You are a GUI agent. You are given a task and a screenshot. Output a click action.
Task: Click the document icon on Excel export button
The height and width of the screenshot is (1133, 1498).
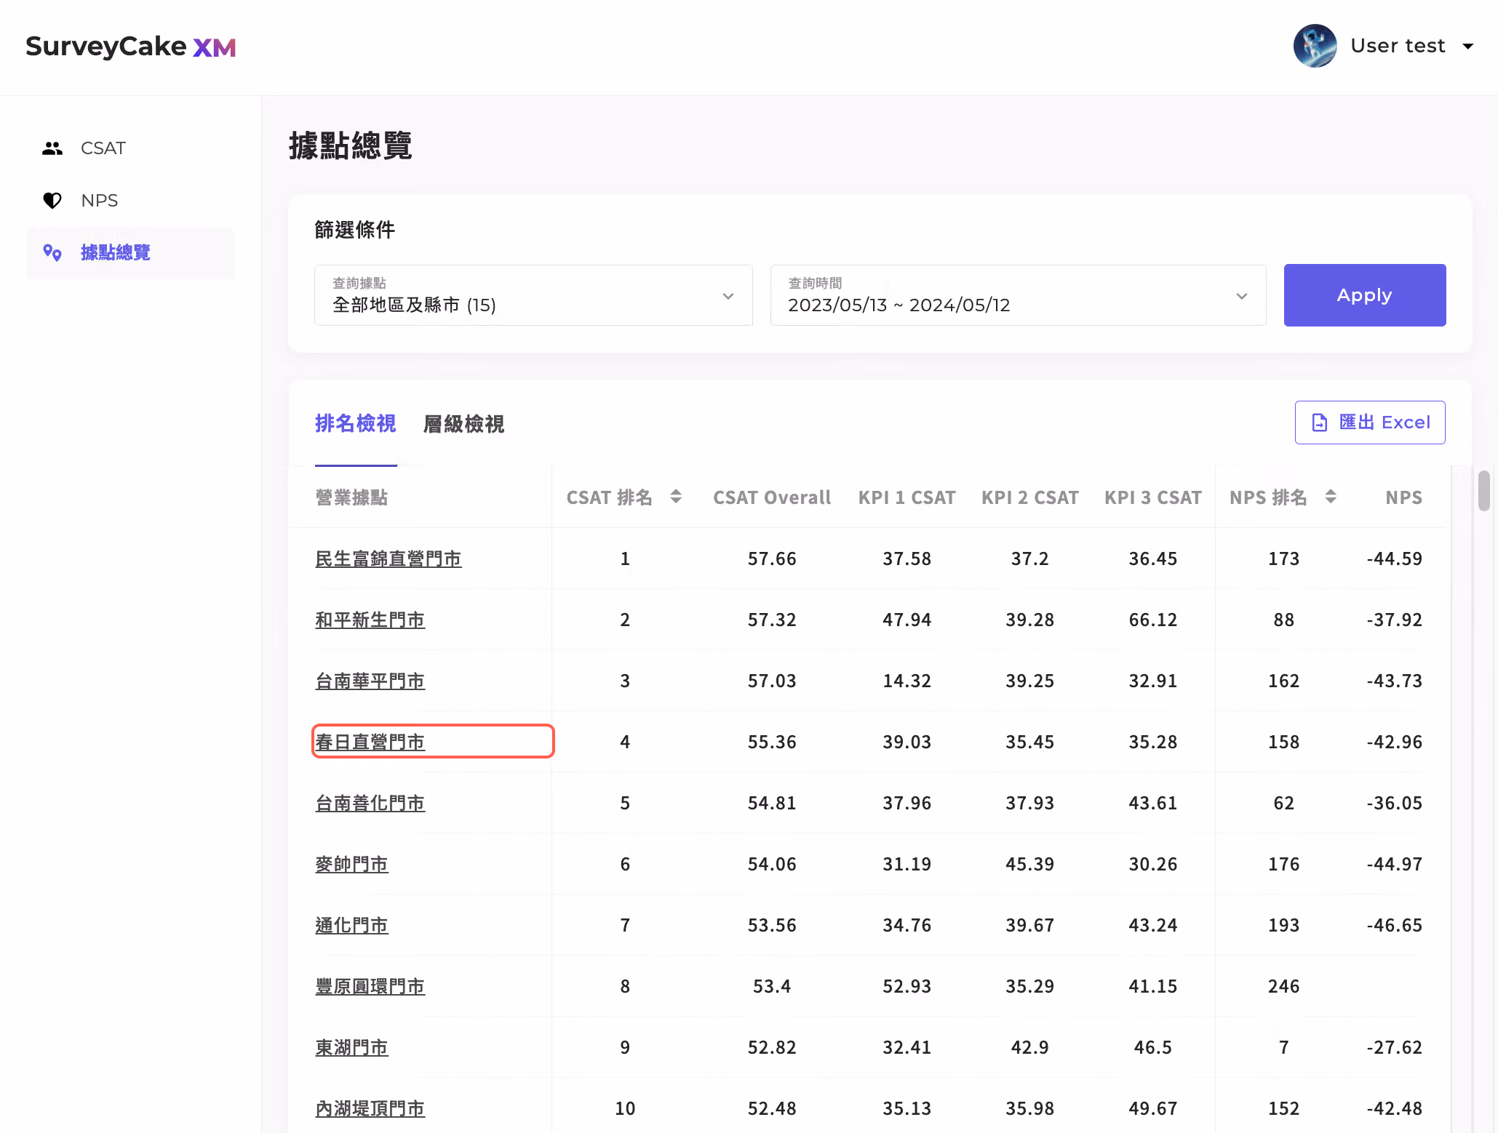click(1320, 423)
